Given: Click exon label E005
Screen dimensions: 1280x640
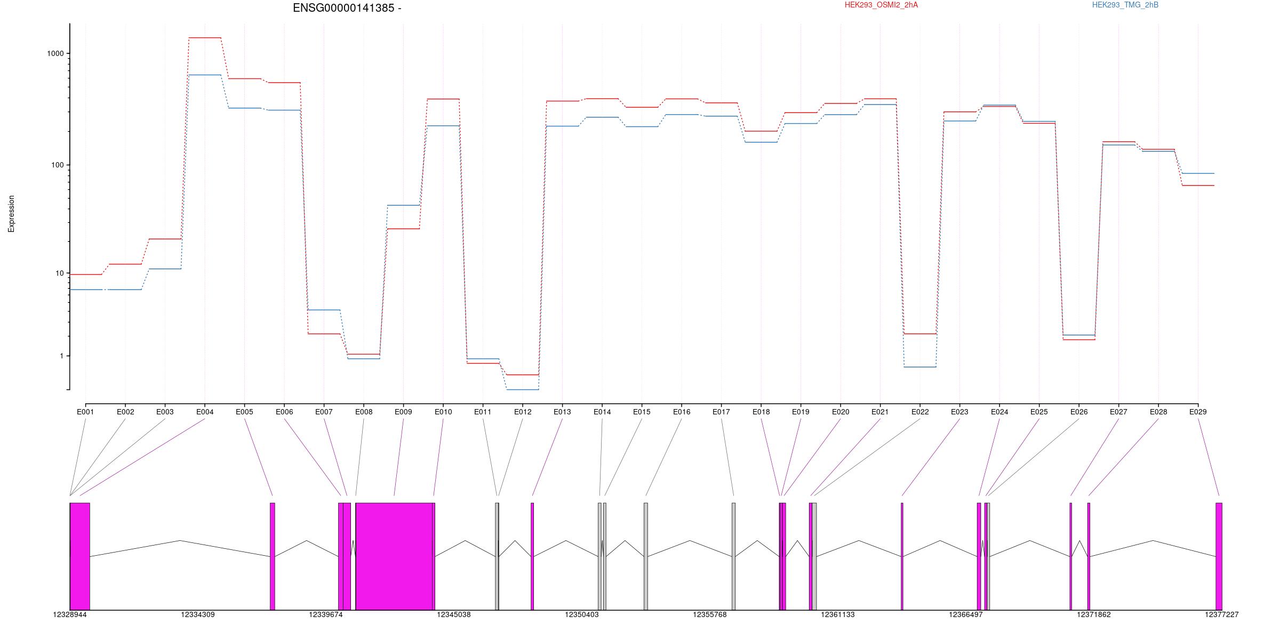Looking at the screenshot, I should 244,412.
